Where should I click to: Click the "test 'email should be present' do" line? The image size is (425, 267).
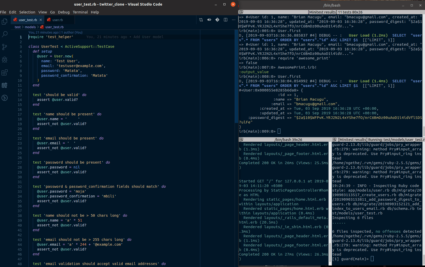(68, 138)
